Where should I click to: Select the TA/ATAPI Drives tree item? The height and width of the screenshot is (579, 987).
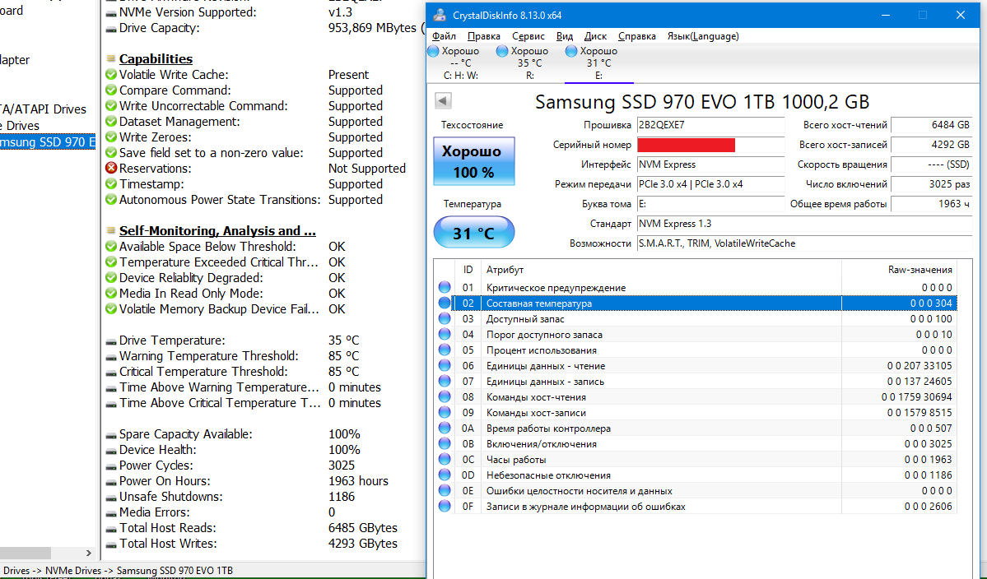[44, 109]
